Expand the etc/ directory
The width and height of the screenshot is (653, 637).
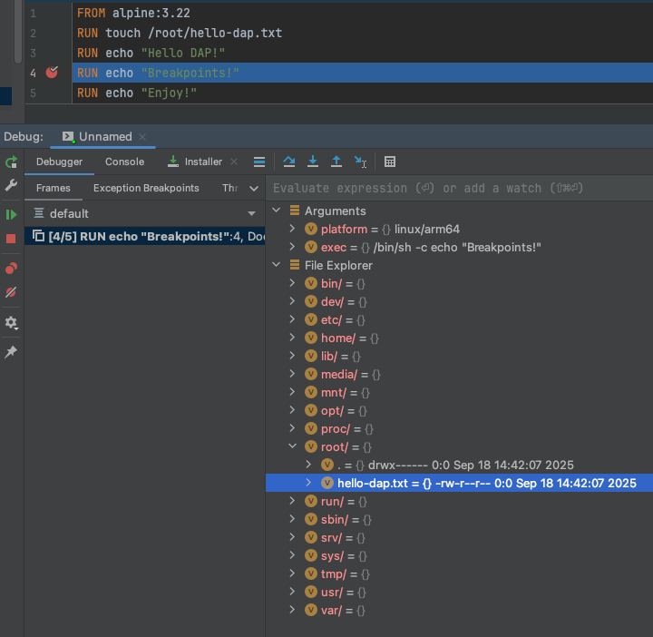[x=292, y=319]
